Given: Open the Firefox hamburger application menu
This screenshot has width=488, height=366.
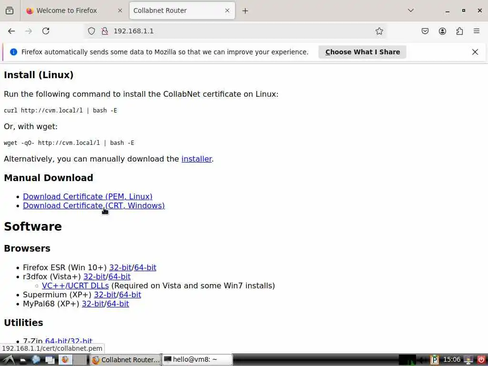Looking at the screenshot, I should (477, 31).
